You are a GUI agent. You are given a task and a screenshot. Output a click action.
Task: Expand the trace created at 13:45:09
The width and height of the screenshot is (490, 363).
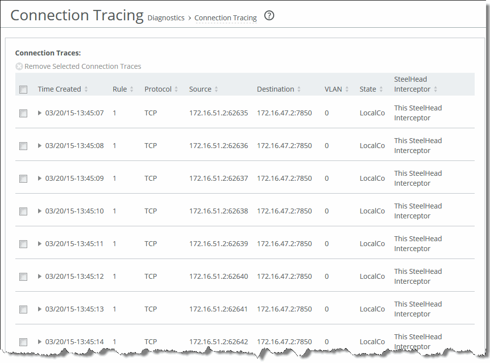39,178
